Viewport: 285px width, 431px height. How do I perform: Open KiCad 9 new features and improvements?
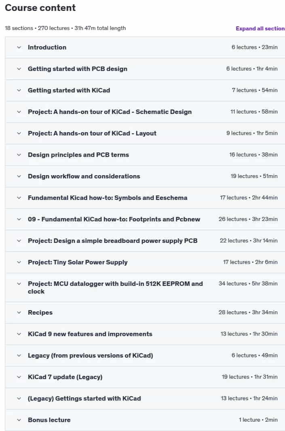[90, 334]
